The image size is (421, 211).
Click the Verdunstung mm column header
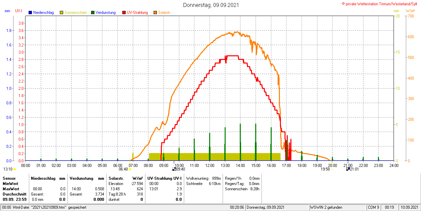pos(87,178)
